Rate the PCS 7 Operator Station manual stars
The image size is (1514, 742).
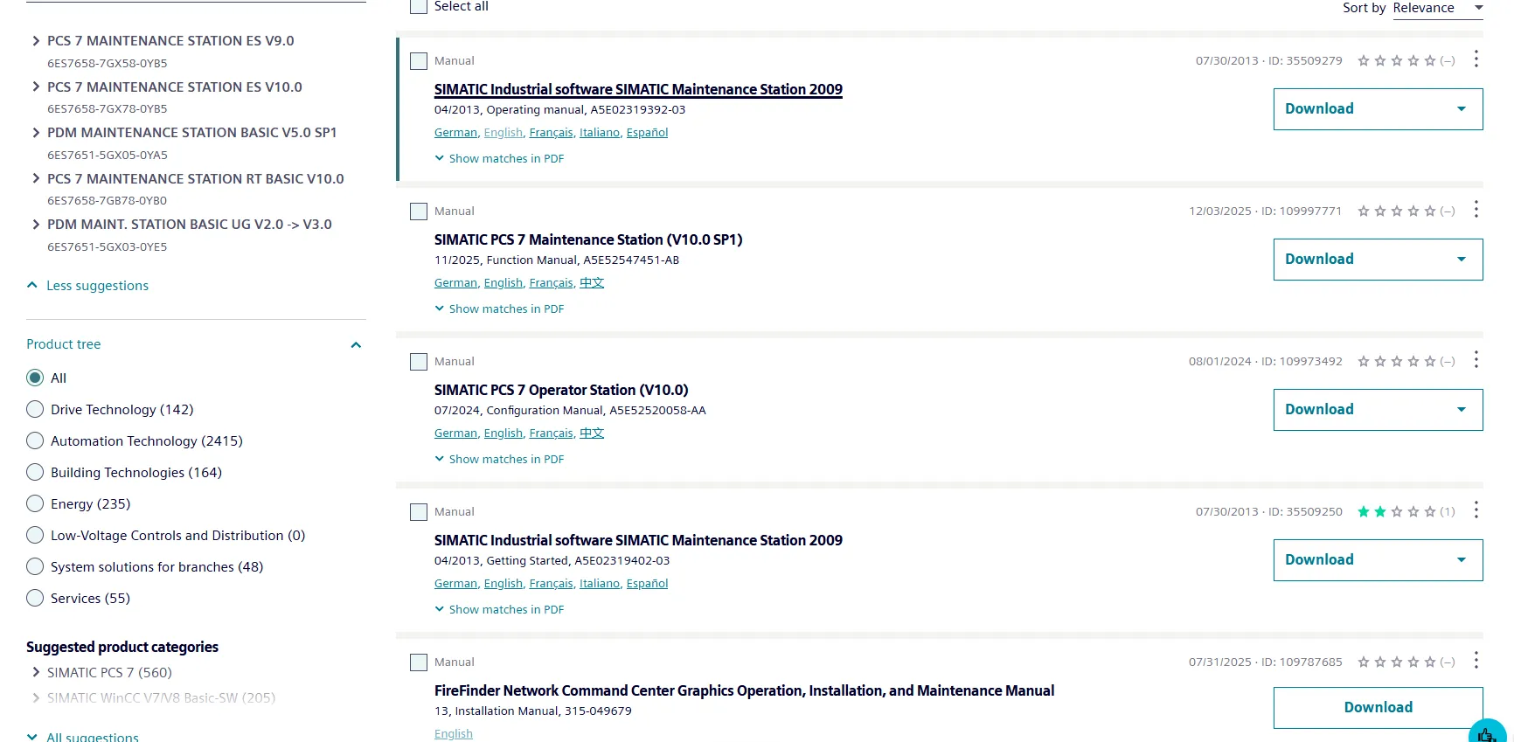tap(1396, 362)
